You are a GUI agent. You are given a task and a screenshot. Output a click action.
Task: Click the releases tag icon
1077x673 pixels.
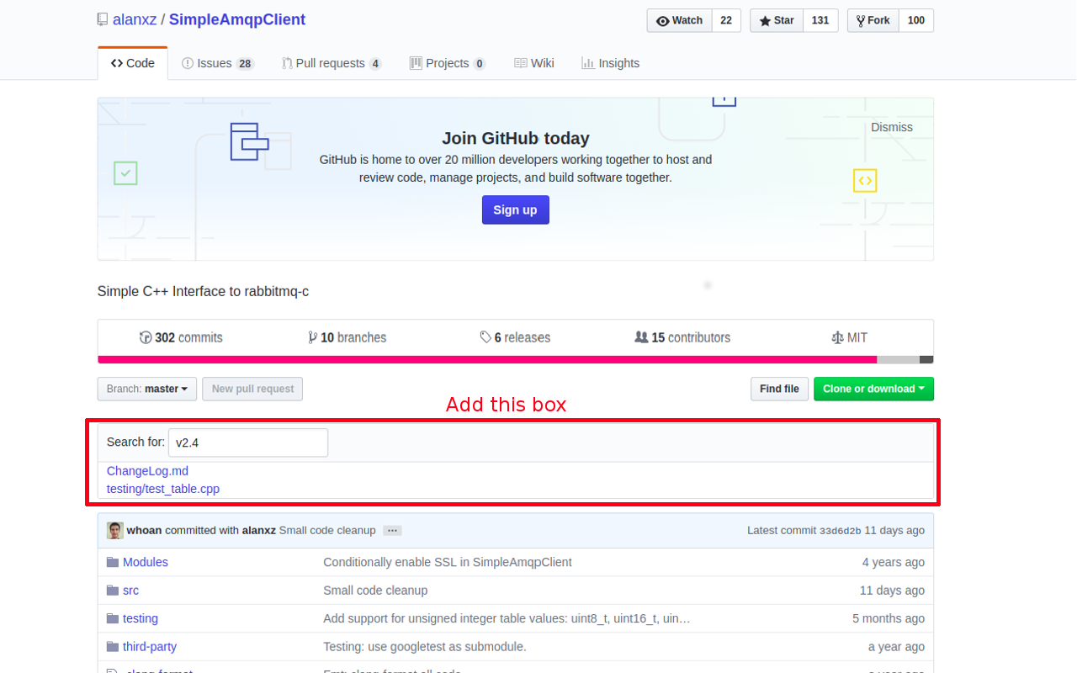point(485,337)
